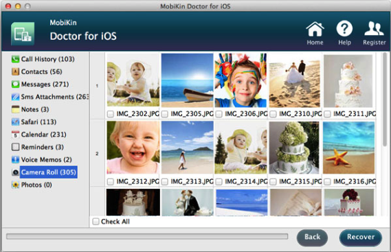Open Contacts (56) category
Screen dimensions: 391x252
point(41,72)
